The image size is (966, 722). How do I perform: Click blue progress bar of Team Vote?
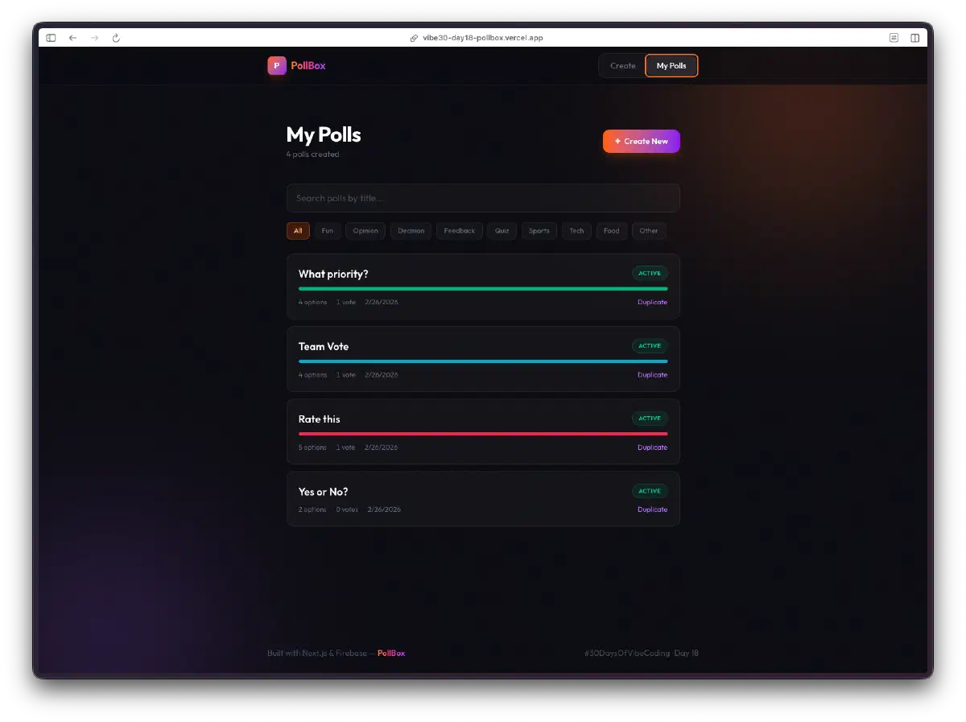[483, 361]
